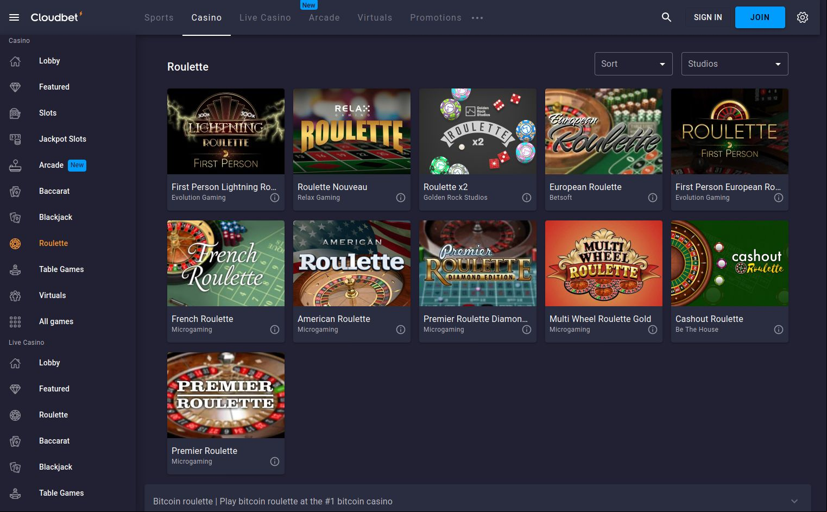This screenshot has width=827, height=512.
Task: Open Jackpot Slots in the sidebar
Action: (x=62, y=139)
